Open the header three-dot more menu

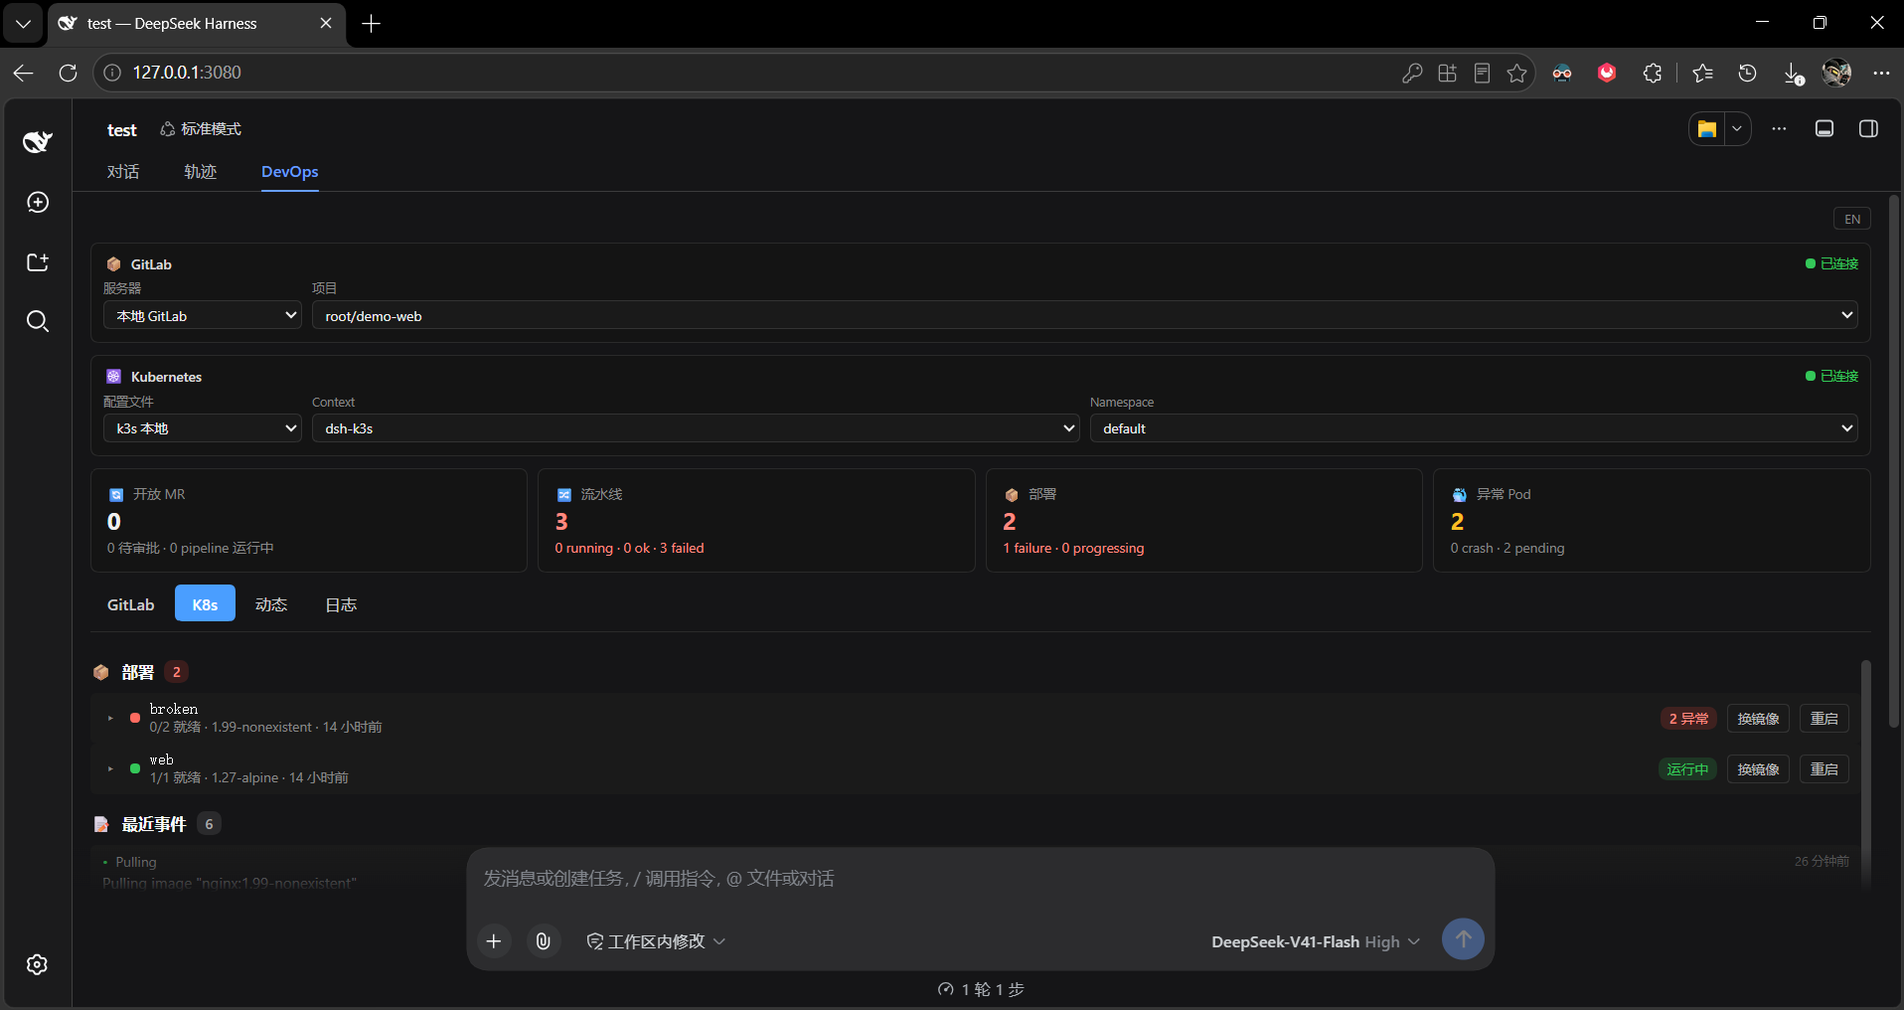(x=1779, y=129)
